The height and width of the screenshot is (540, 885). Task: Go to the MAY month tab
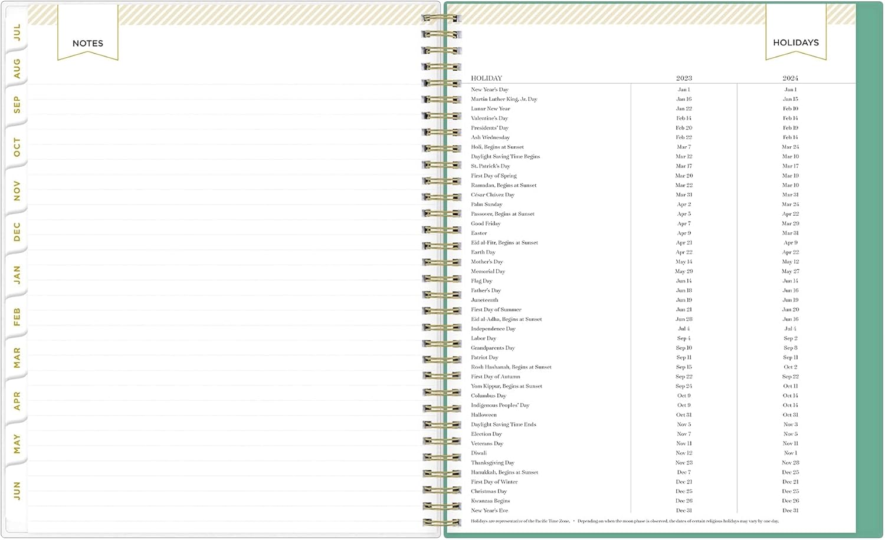[17, 443]
